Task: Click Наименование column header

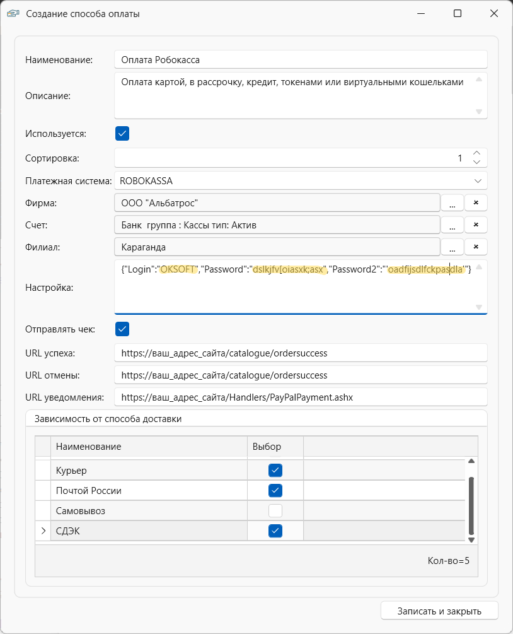Action: tap(148, 447)
